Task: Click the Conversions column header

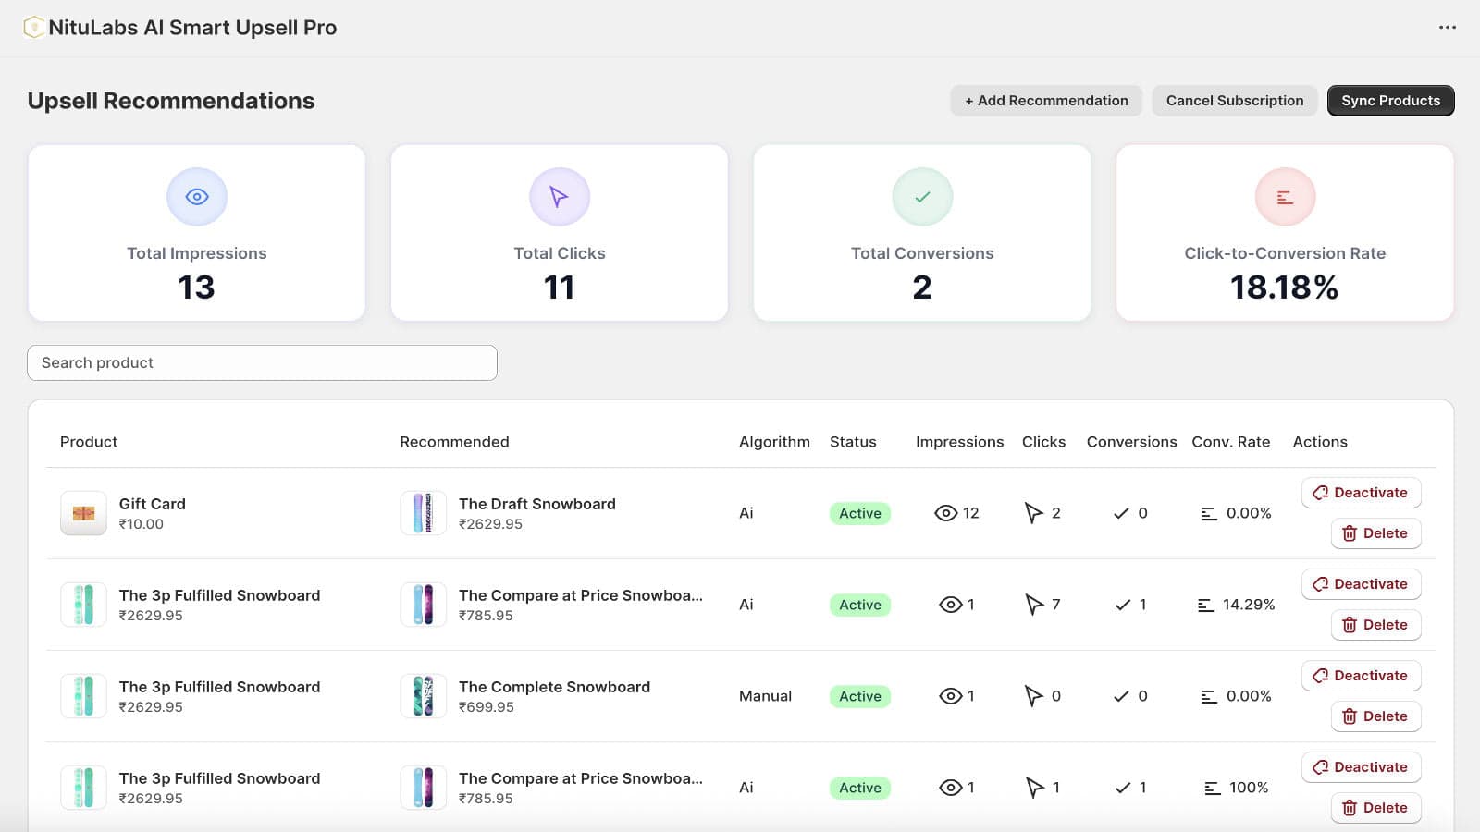Action: (x=1131, y=442)
